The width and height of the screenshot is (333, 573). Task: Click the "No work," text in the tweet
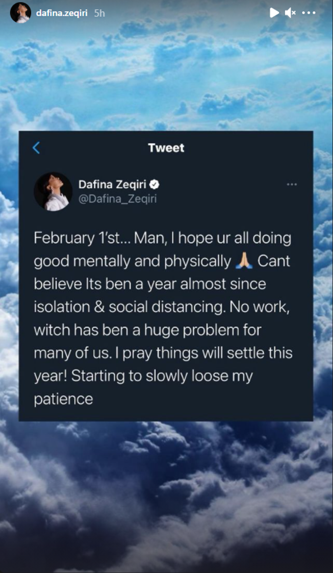(259, 307)
